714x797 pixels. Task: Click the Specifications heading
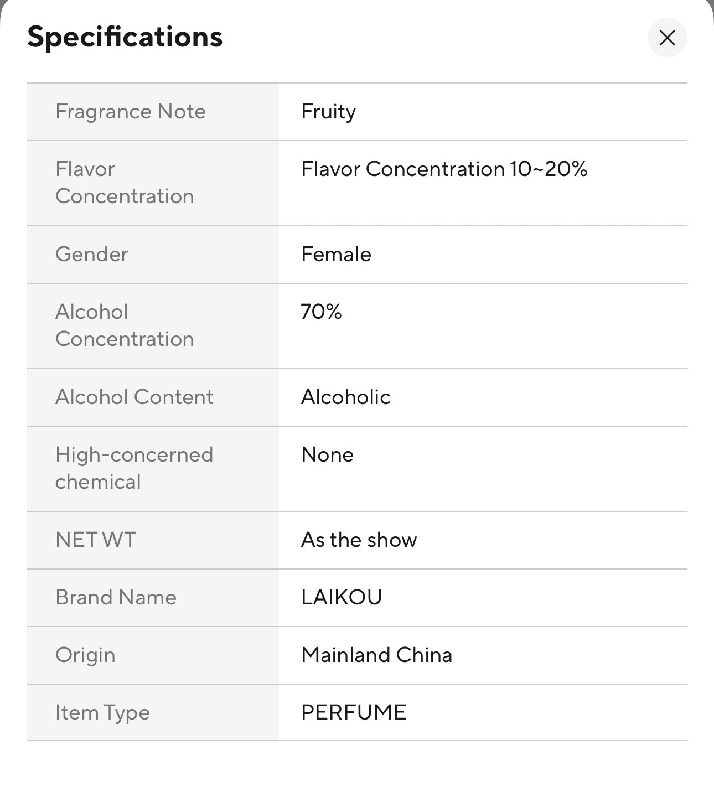click(x=125, y=37)
